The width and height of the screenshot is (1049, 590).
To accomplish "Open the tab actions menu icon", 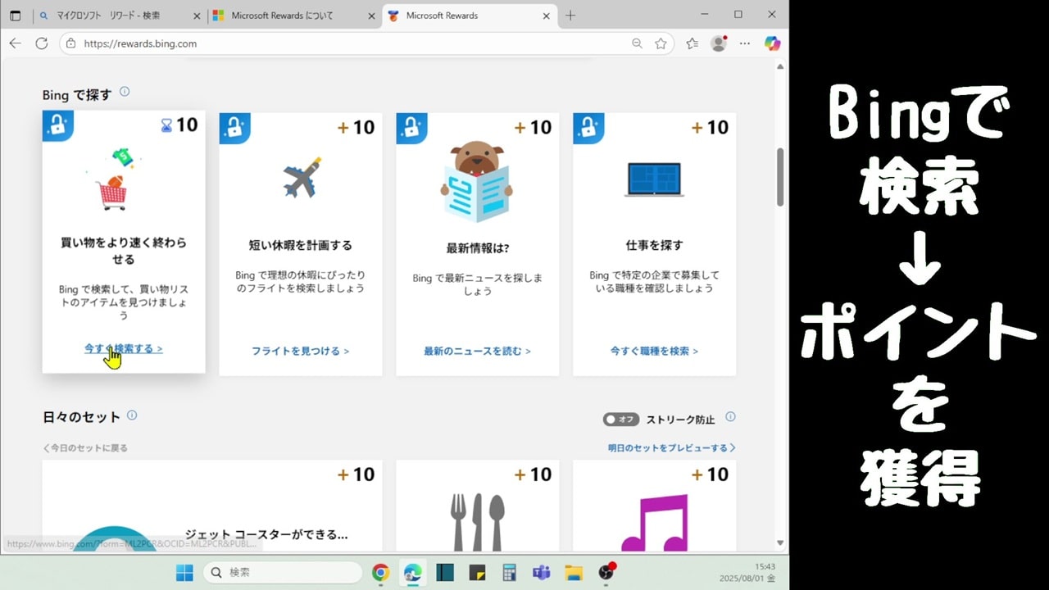I will [x=15, y=16].
